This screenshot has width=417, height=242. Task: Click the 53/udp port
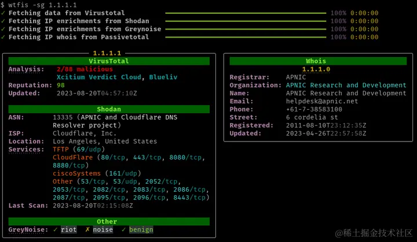point(125,181)
